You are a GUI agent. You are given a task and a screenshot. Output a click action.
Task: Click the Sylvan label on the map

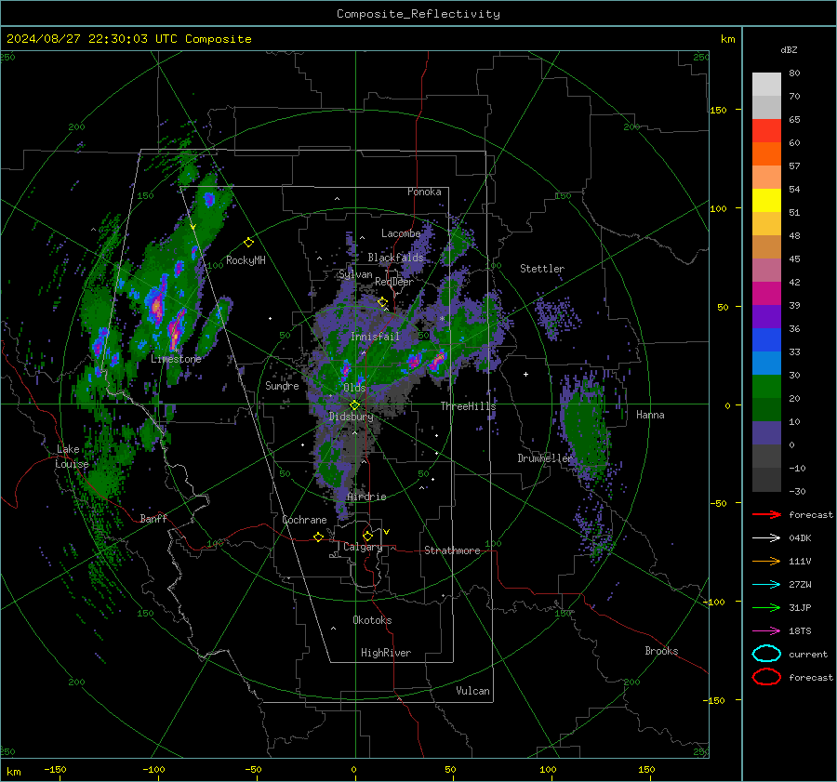click(355, 274)
